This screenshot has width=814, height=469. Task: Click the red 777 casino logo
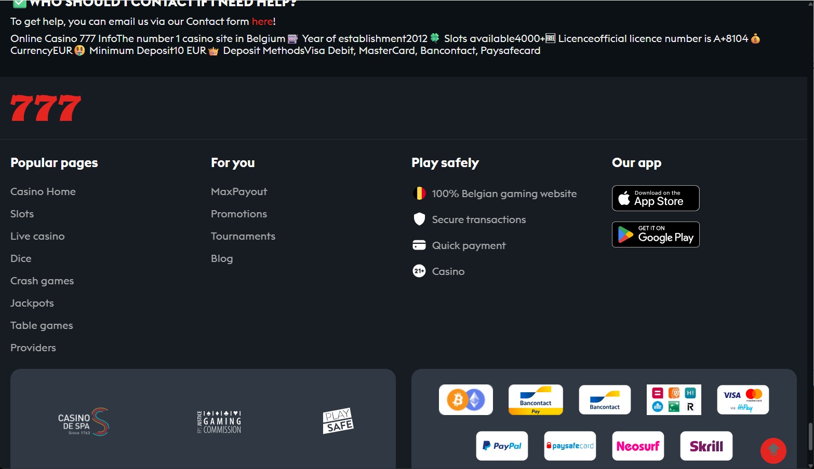click(x=46, y=108)
